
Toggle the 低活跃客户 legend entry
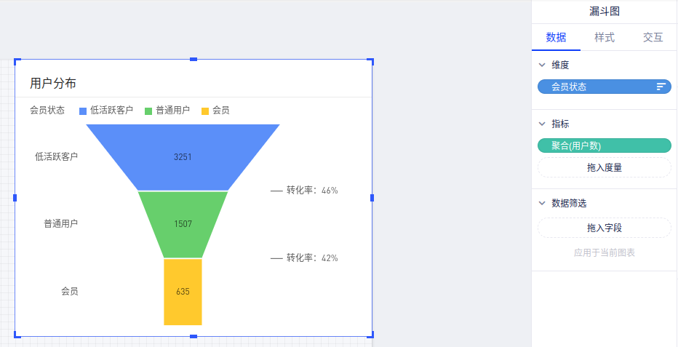tap(106, 111)
